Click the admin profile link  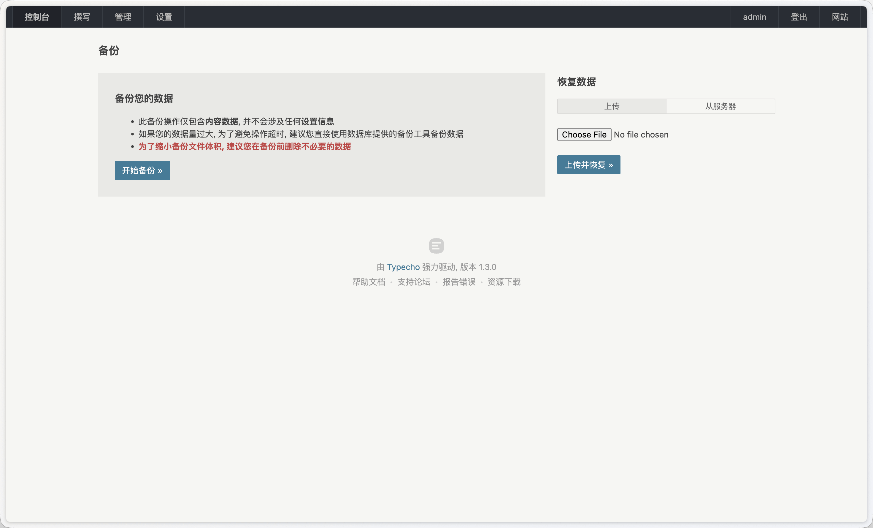[x=754, y=17]
